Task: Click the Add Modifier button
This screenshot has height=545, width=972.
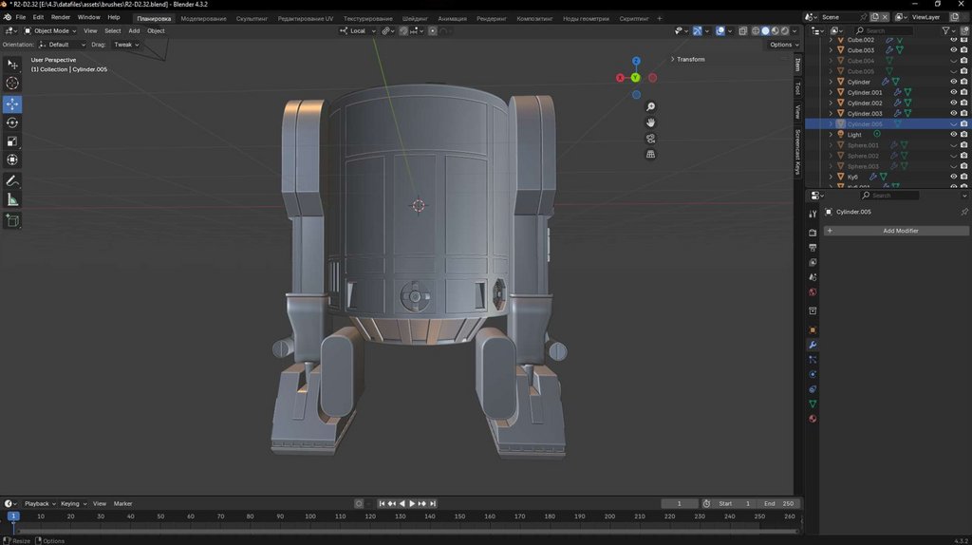Action: click(900, 231)
